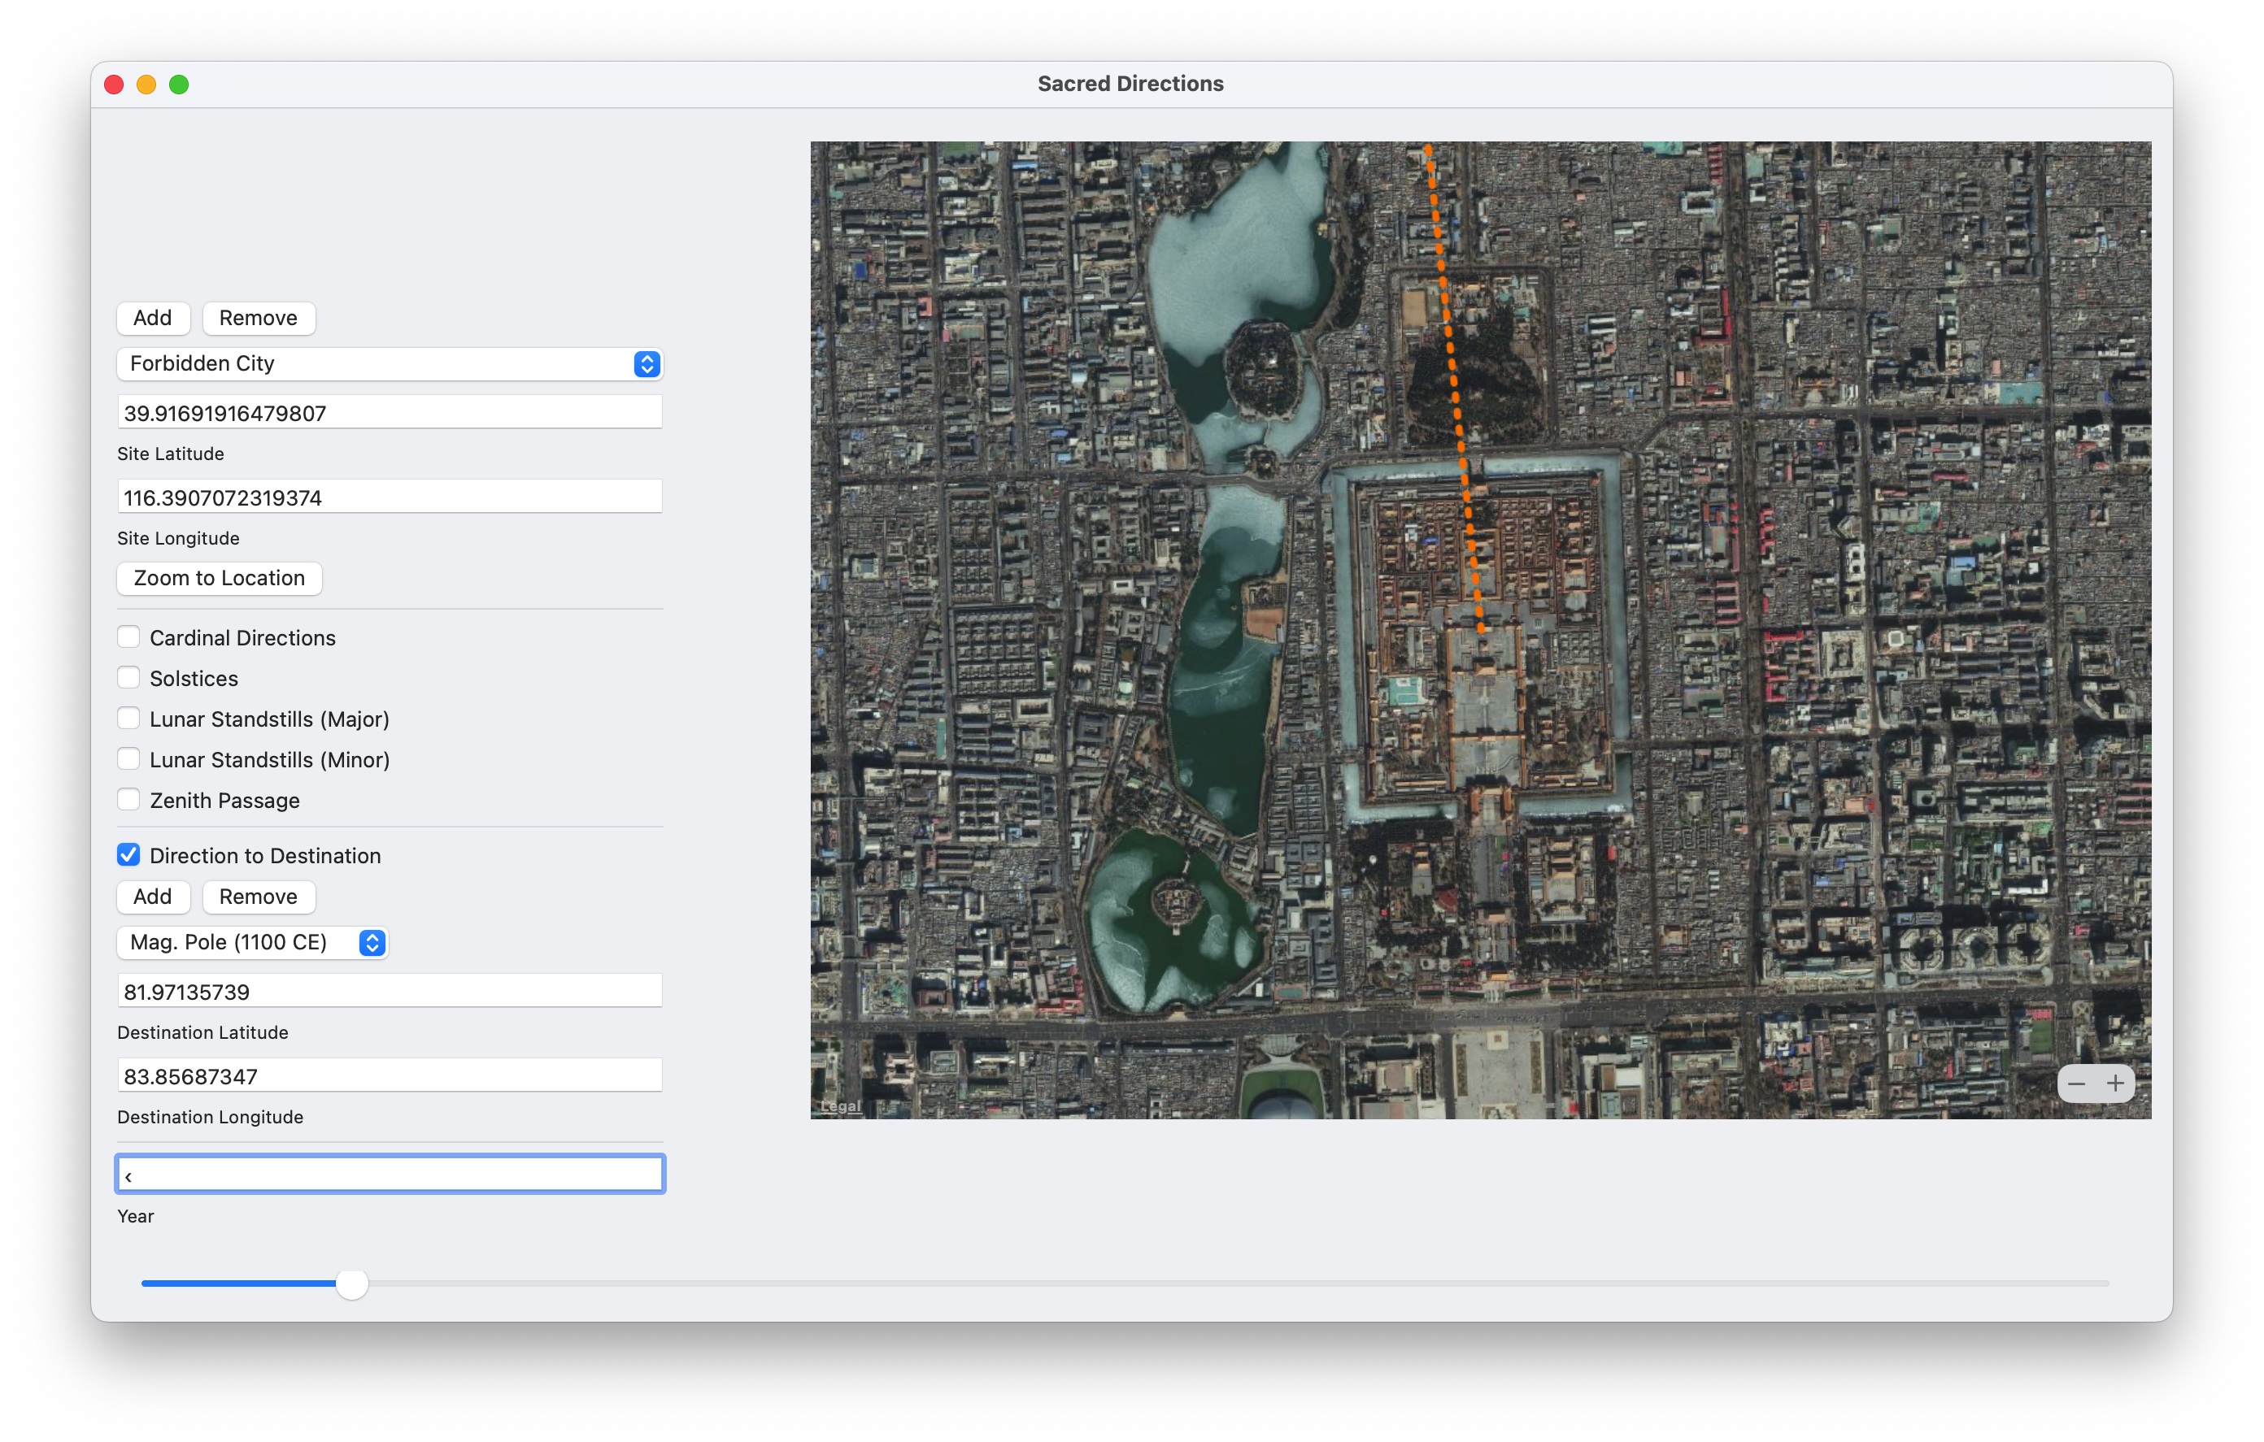2264x1442 pixels.
Task: Enable the Zenith Passage checkbox
Action: (128, 800)
